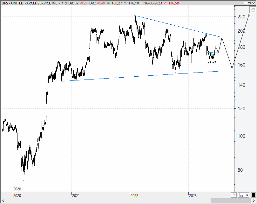Screen dimensions: 257x204
Task: Click the 100 price axis label
Action: coord(241,136)
